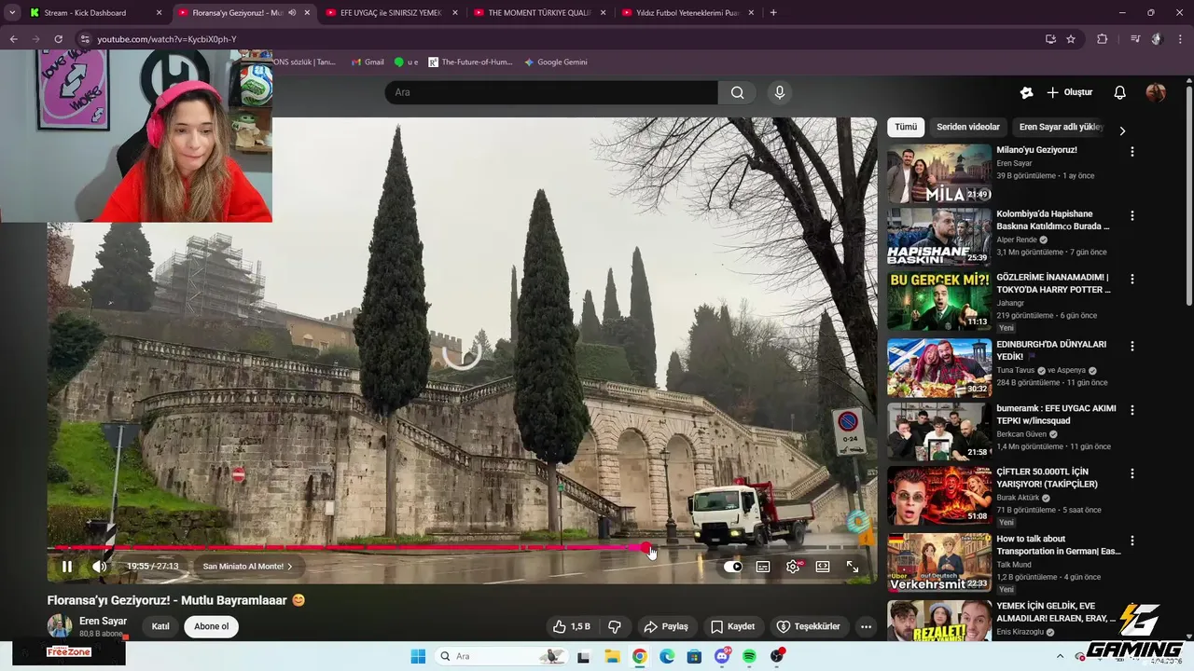This screenshot has width=1194, height=671.
Task: Click the Teşekkürler thanks button
Action: [809, 626]
